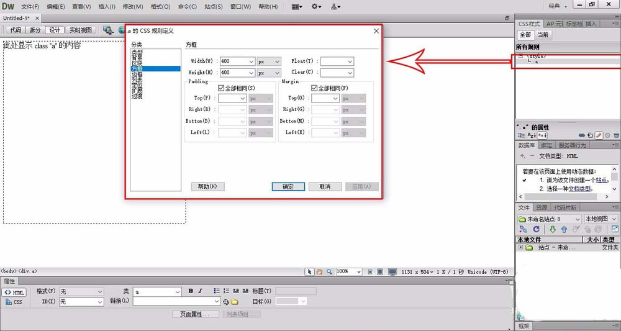Switch to 服务器行为 tab
Screen dimensions: 621x331
coord(573,145)
